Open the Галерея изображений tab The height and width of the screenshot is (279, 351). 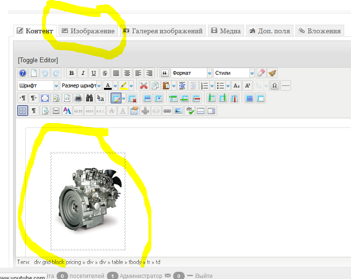coord(163,30)
